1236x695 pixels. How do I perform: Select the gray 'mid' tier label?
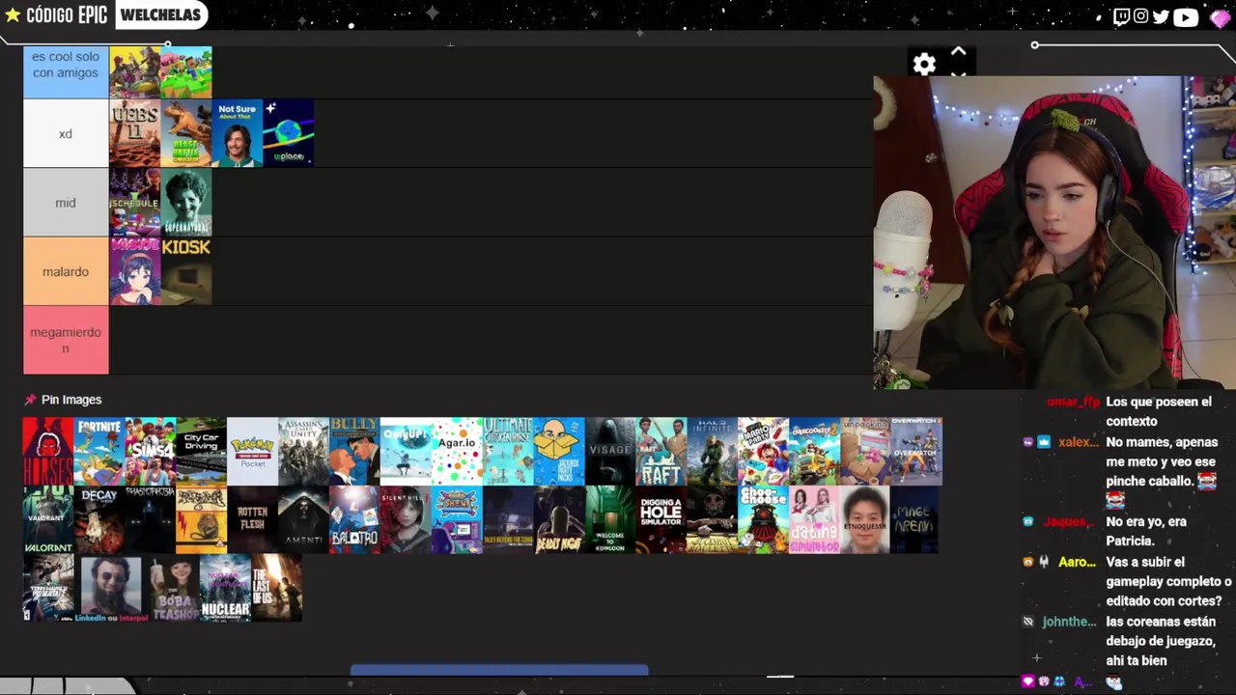[66, 203]
